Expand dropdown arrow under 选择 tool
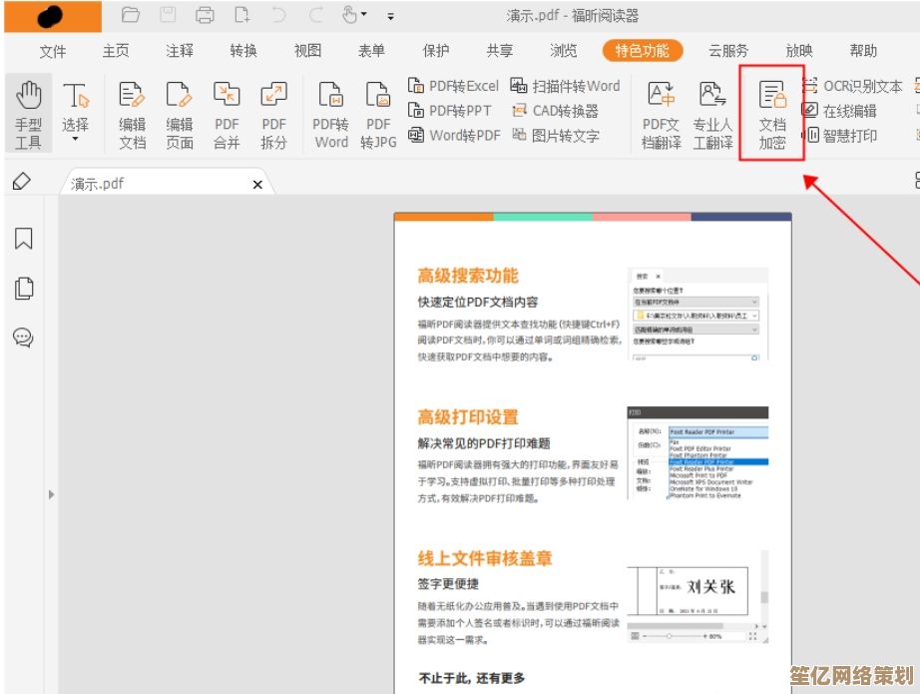Viewport: 920px width, 694px height. (75, 139)
